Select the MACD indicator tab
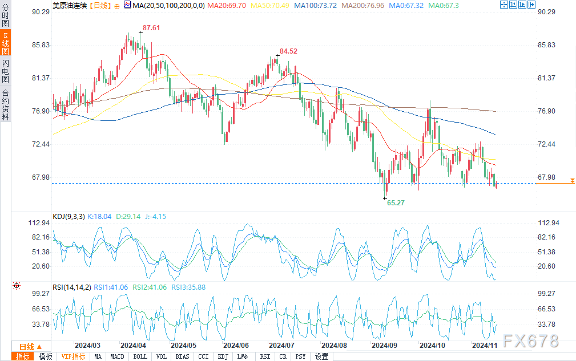Screen dimensions: 576x361 [117, 356]
